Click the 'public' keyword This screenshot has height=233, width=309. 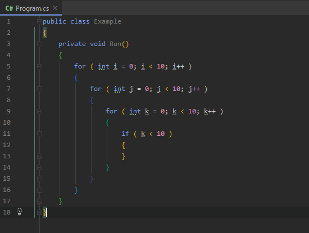click(x=54, y=21)
